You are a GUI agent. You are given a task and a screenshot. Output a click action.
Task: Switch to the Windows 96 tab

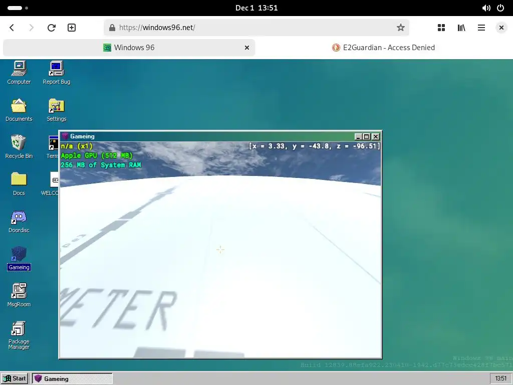pos(129,48)
